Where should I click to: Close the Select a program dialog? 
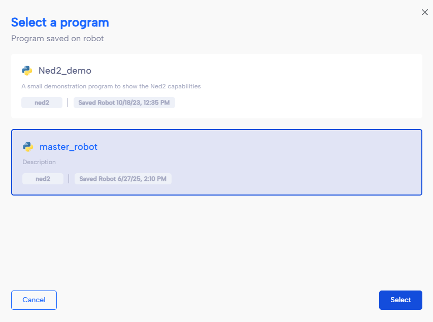coord(425,12)
